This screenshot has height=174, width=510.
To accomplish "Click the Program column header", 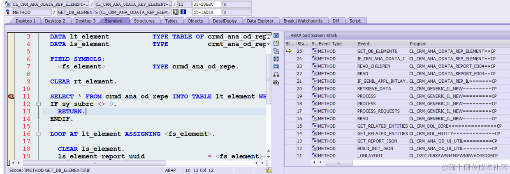I will click(x=459, y=43).
